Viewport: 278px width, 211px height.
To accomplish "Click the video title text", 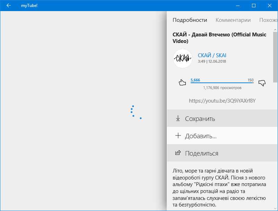I will [x=219, y=38].
